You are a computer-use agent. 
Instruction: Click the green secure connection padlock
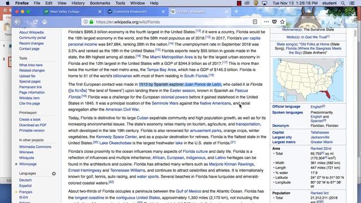[91, 22]
